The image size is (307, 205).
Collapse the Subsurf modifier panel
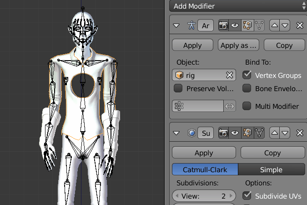pos(176,133)
